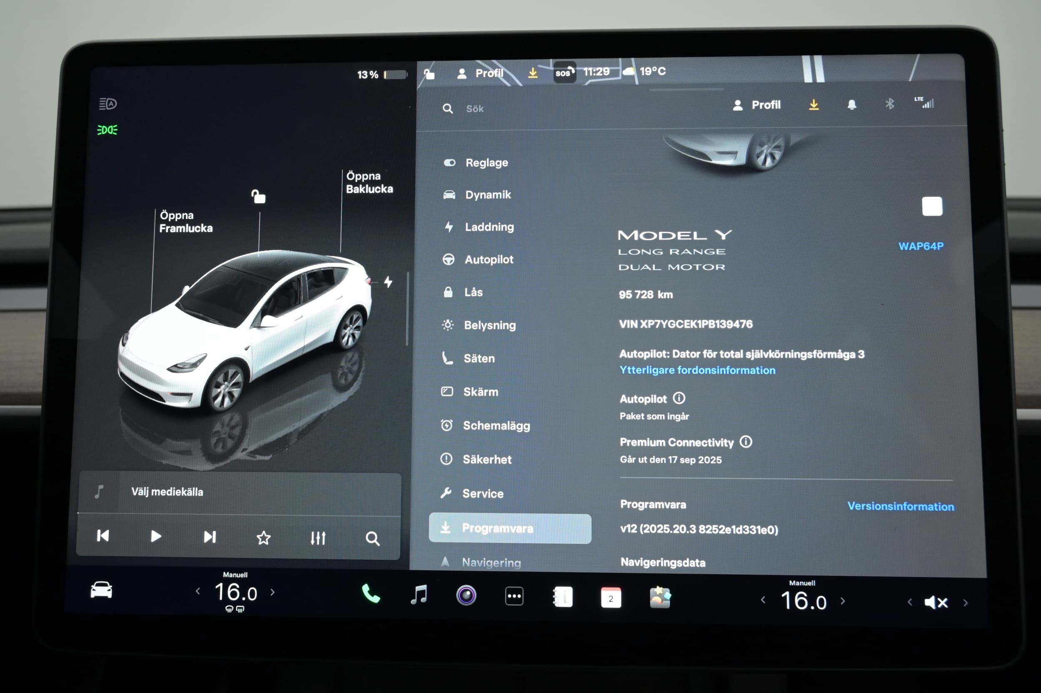Search media with magnifier in player
Screen dimensions: 1041x693
coord(372,539)
